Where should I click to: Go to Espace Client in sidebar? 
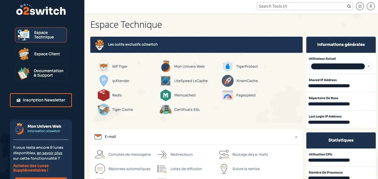point(41,54)
